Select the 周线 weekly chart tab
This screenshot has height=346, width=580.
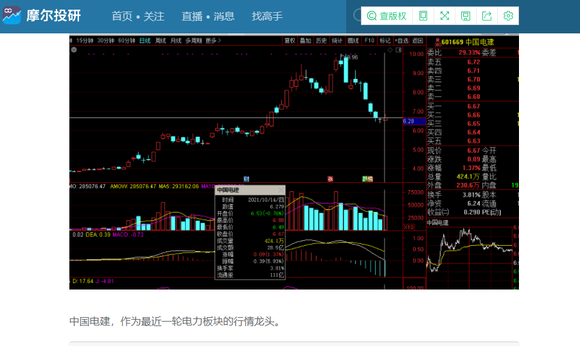point(161,40)
